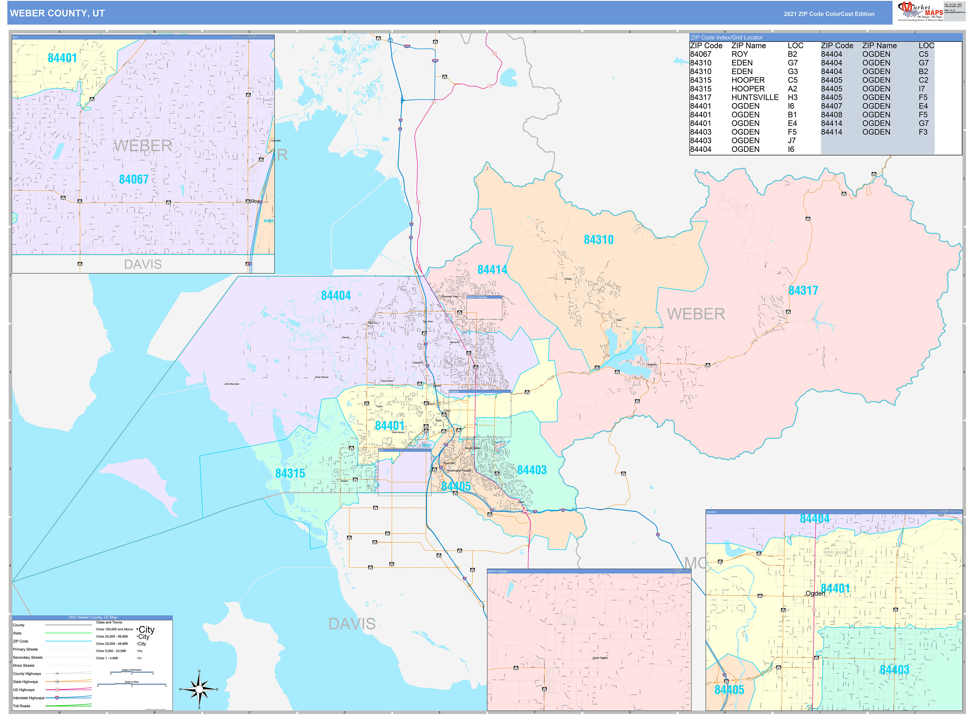Click the WEBER county label on main map
The image size is (974, 715).
[x=696, y=314]
